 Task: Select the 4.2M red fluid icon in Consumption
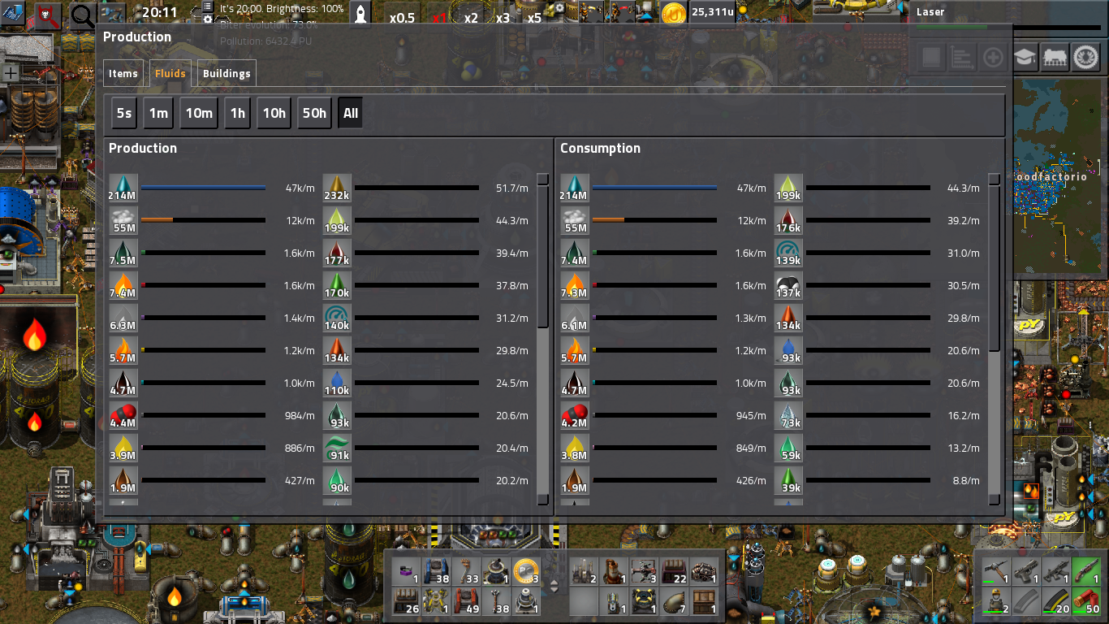pos(575,415)
